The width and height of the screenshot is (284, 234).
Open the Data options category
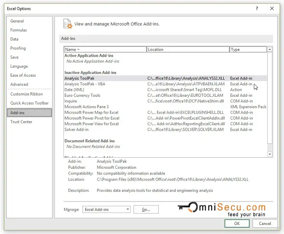(x=14, y=39)
